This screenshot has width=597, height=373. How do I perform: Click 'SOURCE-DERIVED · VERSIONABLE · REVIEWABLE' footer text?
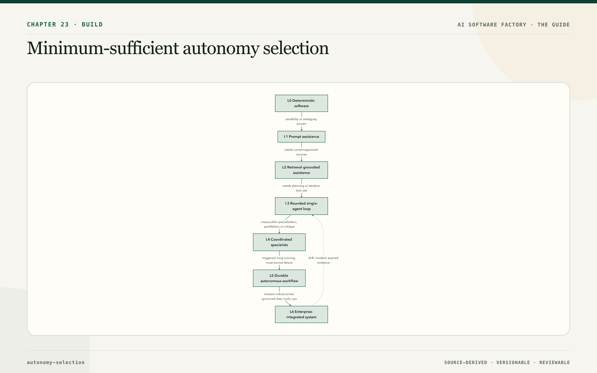tap(507, 363)
